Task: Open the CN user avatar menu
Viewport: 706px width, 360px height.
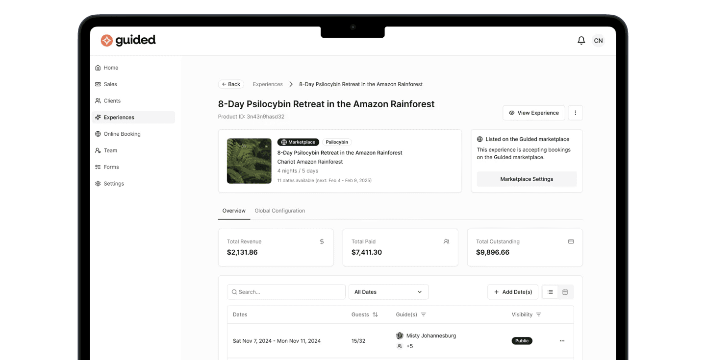Action: [598, 41]
